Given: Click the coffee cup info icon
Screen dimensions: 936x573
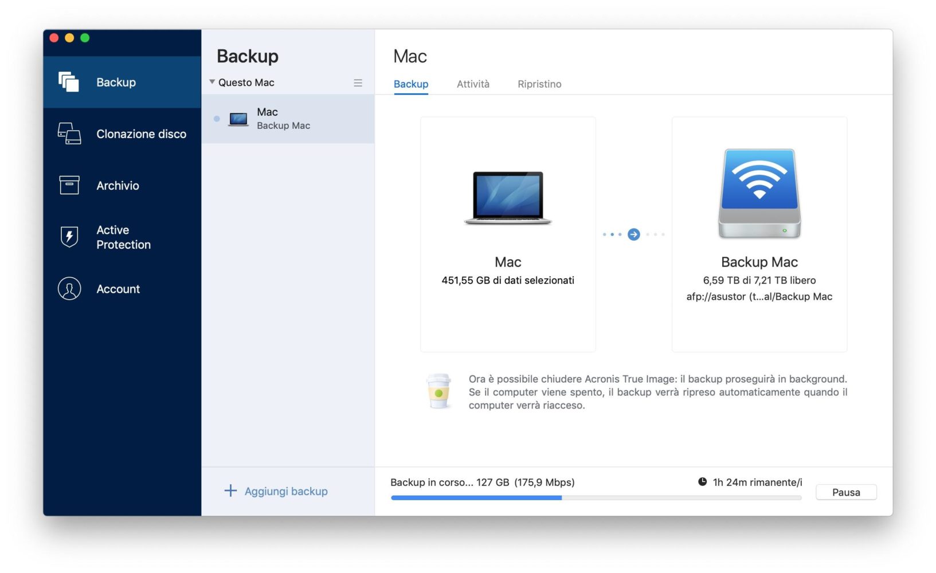Looking at the screenshot, I should (439, 391).
